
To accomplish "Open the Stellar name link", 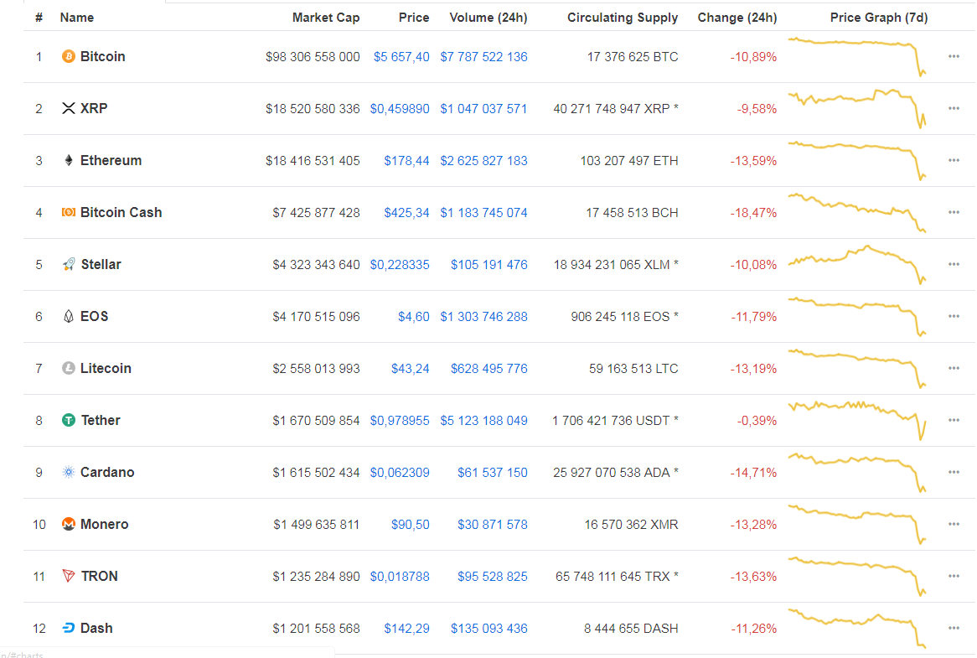I will [101, 264].
